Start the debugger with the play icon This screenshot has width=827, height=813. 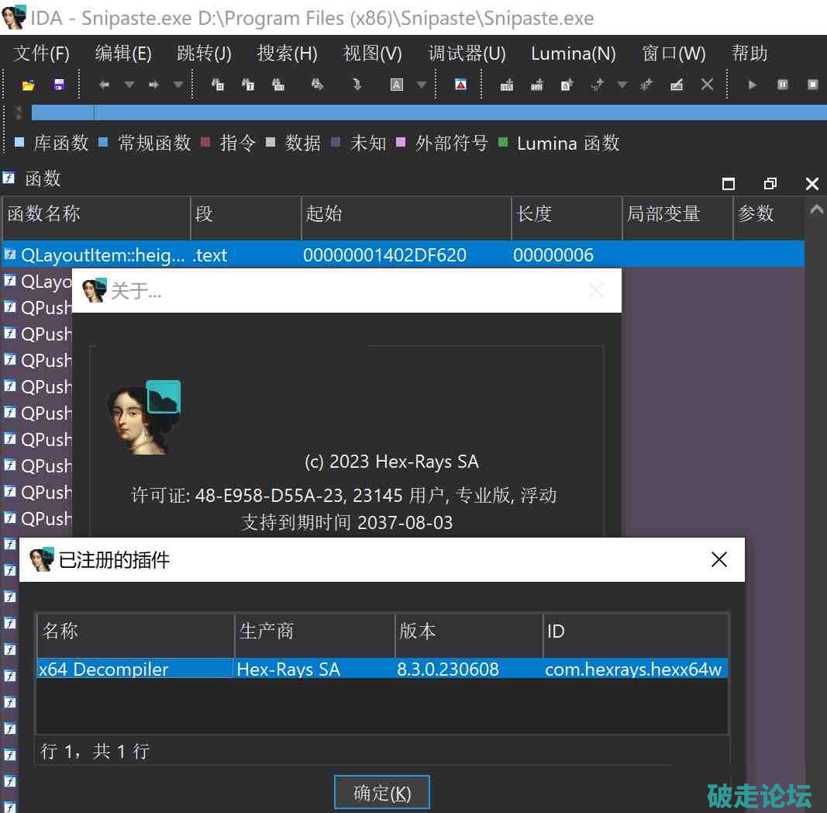pyautogui.click(x=752, y=85)
